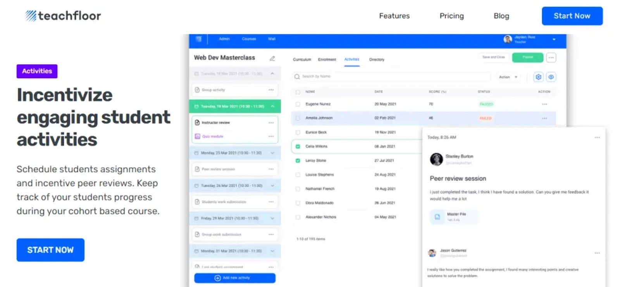Click the blue START NOW hero button

[50, 250]
